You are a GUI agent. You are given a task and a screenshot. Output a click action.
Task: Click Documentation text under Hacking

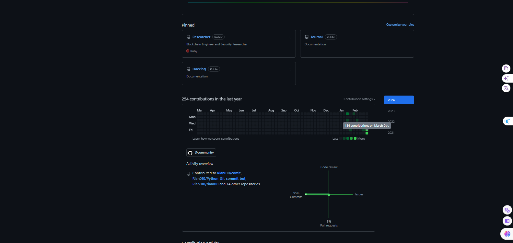pos(197,76)
